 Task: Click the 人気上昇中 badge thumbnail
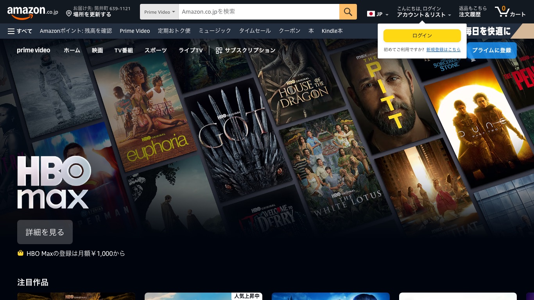coord(203,296)
